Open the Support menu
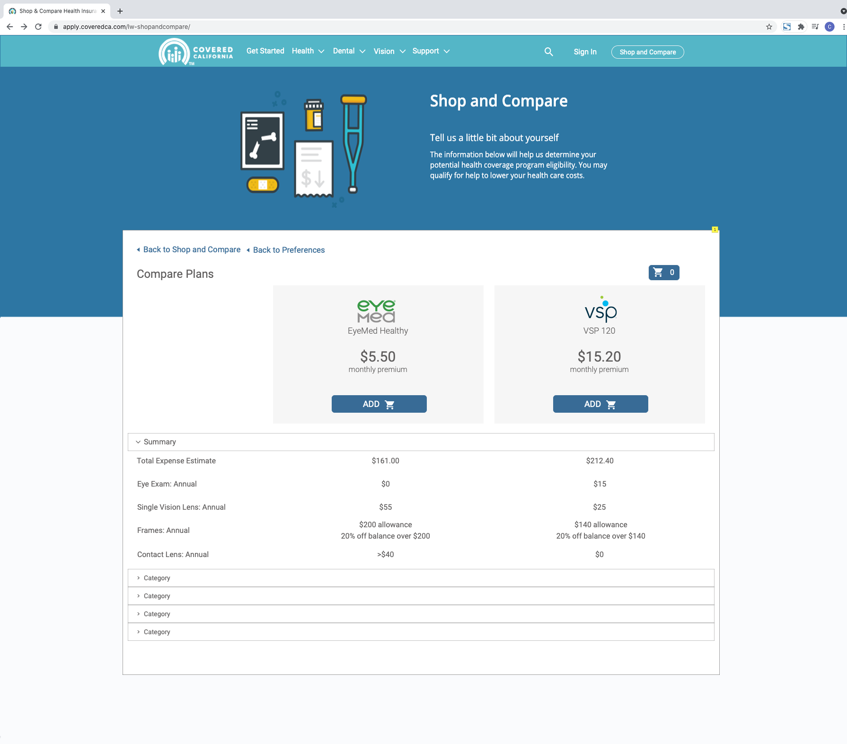Viewport: 847px width, 744px height. [430, 51]
